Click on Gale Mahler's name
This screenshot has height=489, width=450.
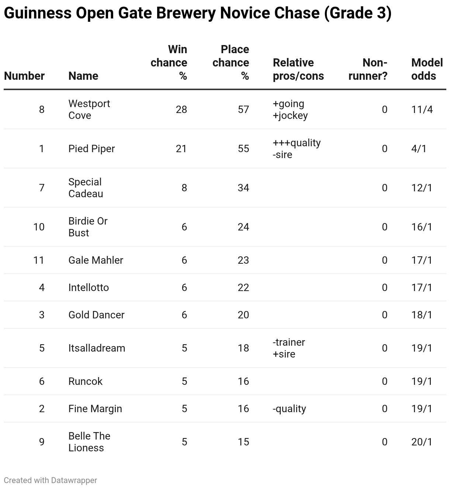point(96,260)
